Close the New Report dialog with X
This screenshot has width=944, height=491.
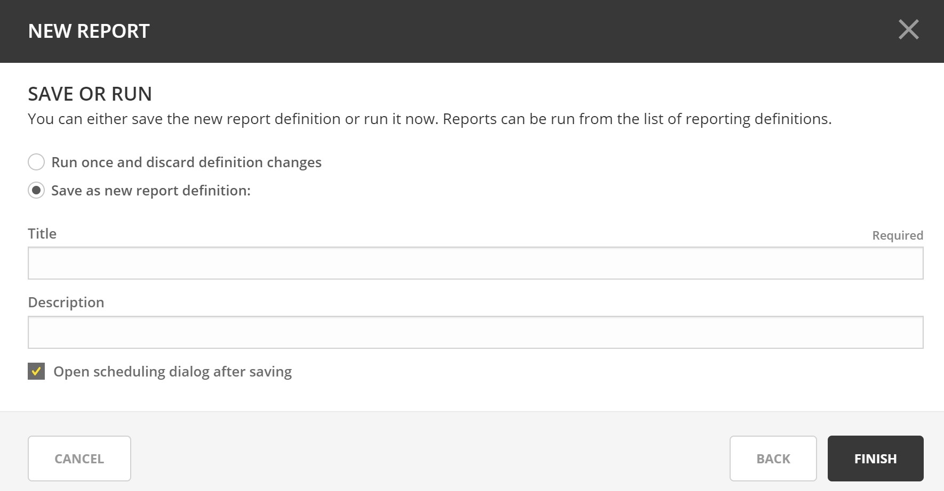click(908, 30)
